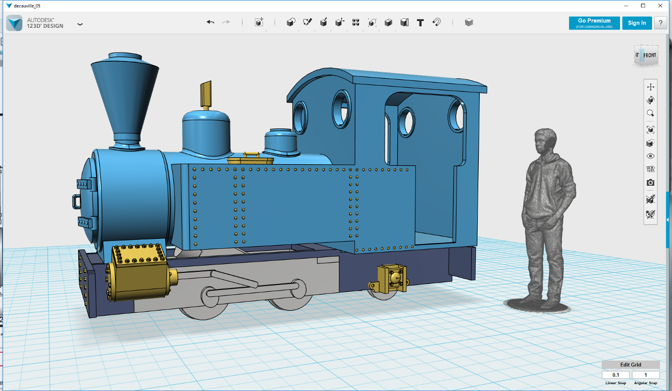Select the locomotive's blue smokestack
This screenshot has width=672, height=391.
pyautogui.click(x=125, y=100)
